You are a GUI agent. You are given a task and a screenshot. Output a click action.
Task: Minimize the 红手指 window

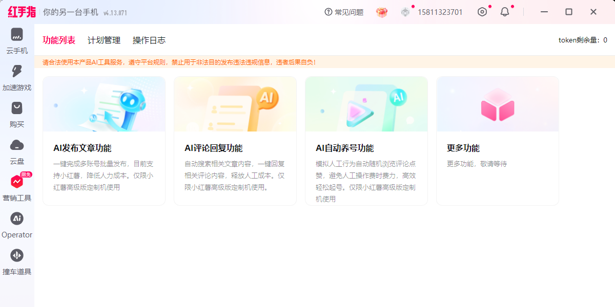click(x=544, y=12)
